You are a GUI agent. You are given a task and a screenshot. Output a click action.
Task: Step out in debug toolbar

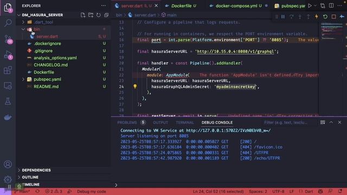(x=309, y=17)
